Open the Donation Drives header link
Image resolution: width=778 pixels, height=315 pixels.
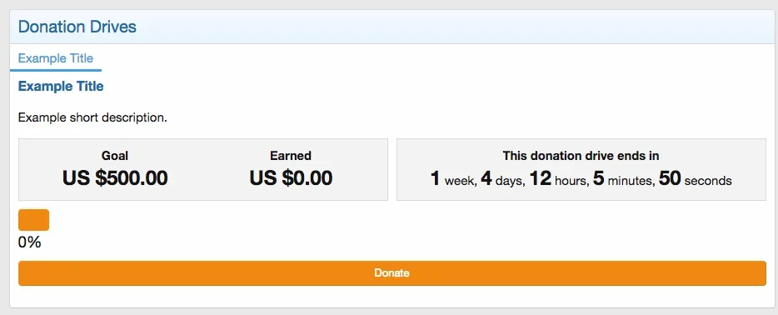click(x=77, y=27)
